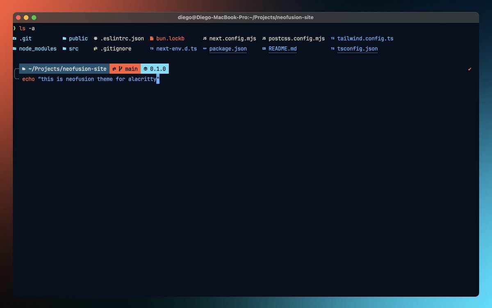
Task: Click the git icon before .gitignore
Action: pyautogui.click(x=96, y=48)
